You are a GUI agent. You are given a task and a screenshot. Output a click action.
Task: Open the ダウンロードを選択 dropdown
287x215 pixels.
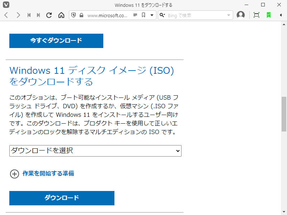tap(95, 151)
